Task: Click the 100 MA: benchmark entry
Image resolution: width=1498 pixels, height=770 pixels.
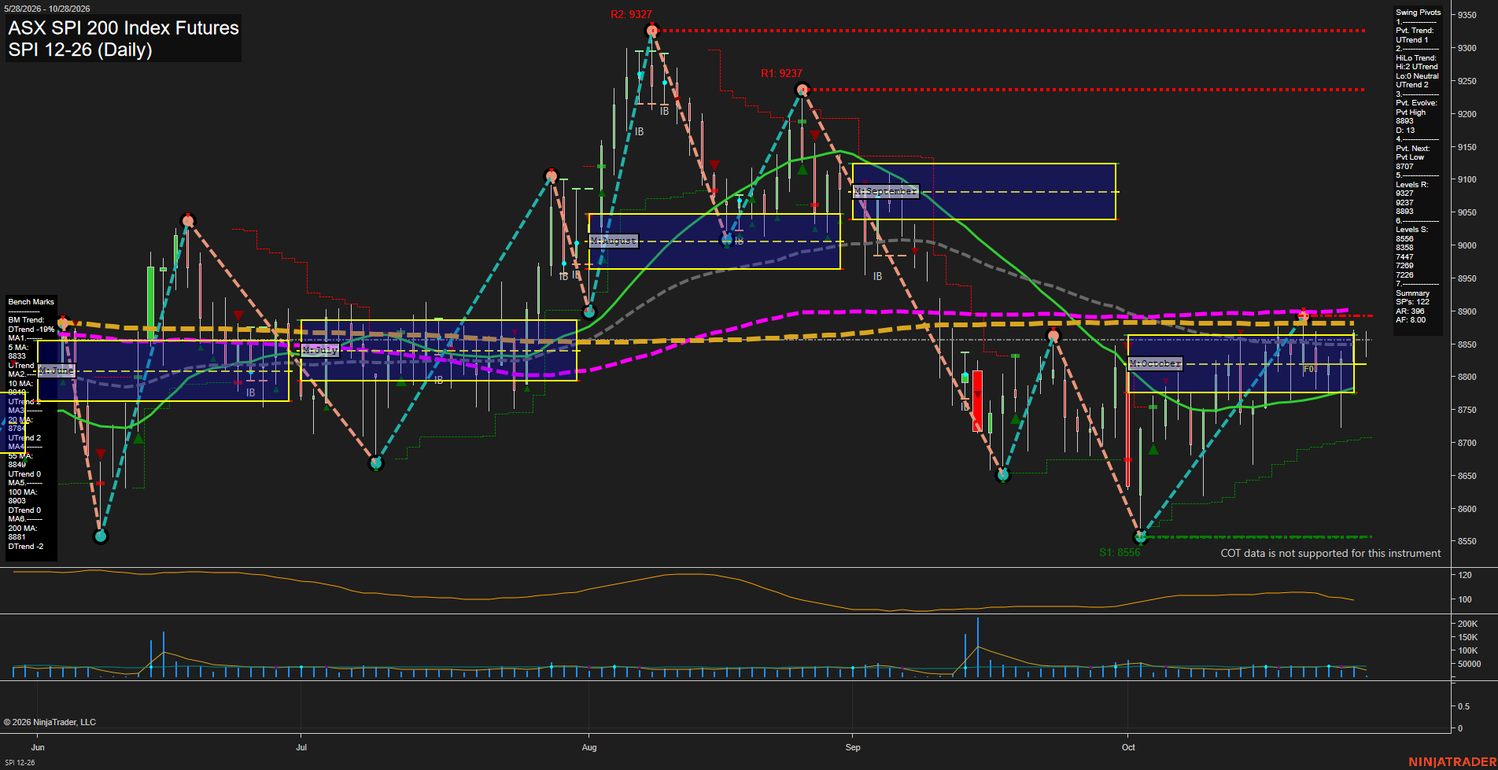Action: [x=22, y=492]
